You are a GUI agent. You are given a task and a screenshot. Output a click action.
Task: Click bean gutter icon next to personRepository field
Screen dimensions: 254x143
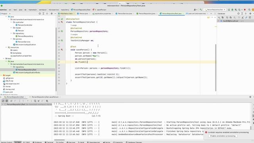62,31
